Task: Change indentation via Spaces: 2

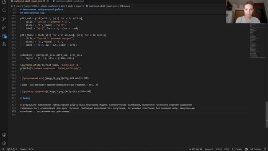Action: tap(209, 149)
